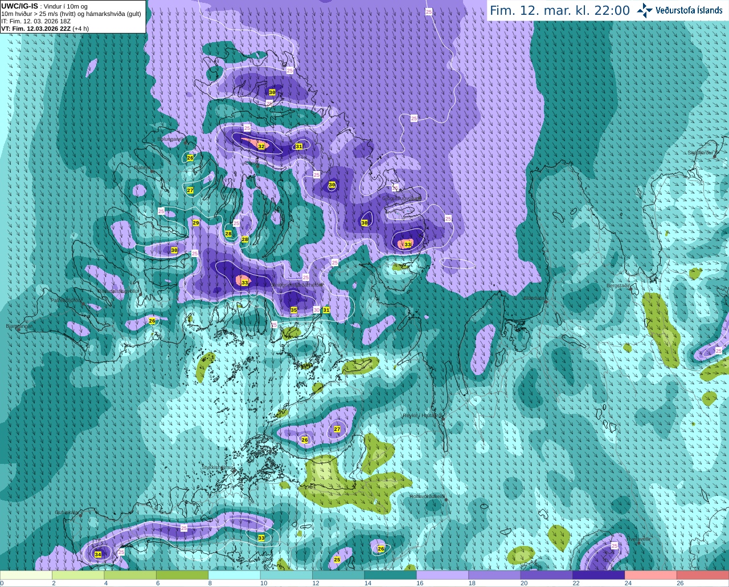Click the 26 gust marker below Bolungarvík
This screenshot has width=729, height=587.
pos(190,158)
